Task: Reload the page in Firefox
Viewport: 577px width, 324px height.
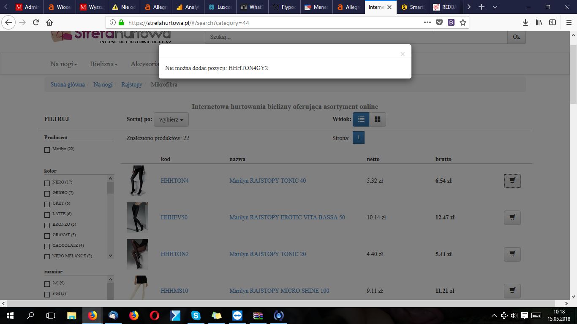Action: coord(36,22)
